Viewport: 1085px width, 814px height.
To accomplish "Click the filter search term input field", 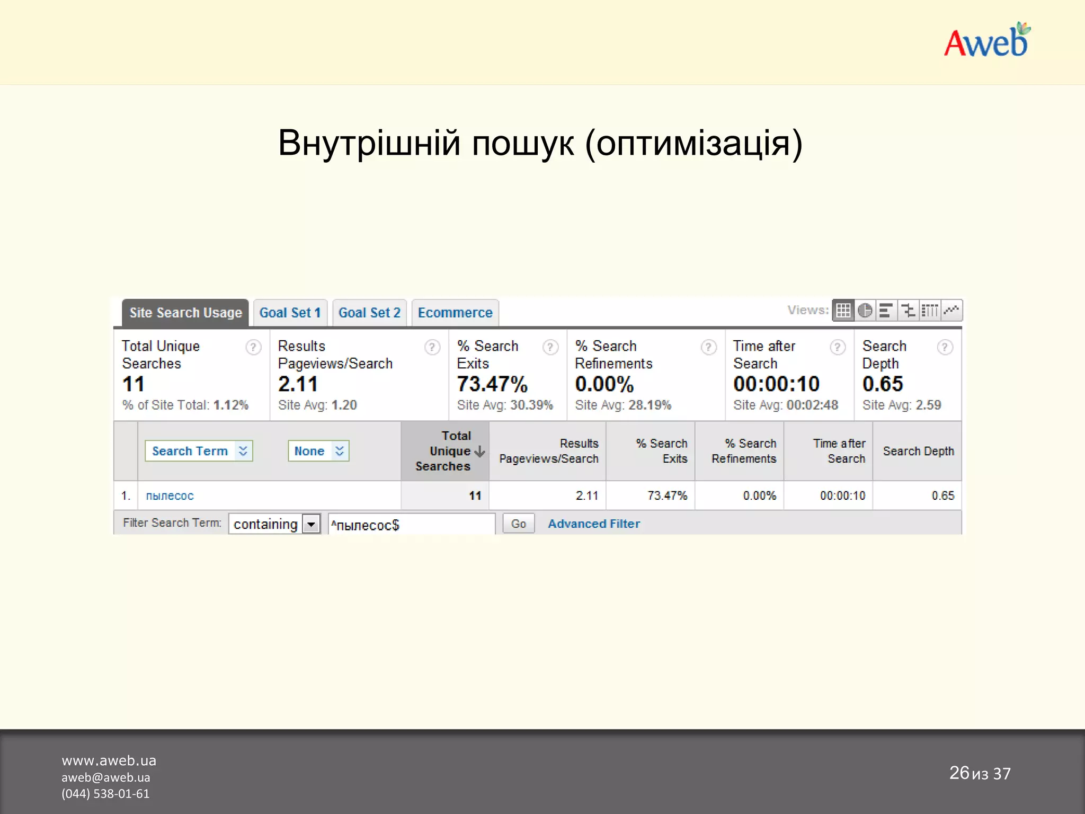I will pos(412,524).
